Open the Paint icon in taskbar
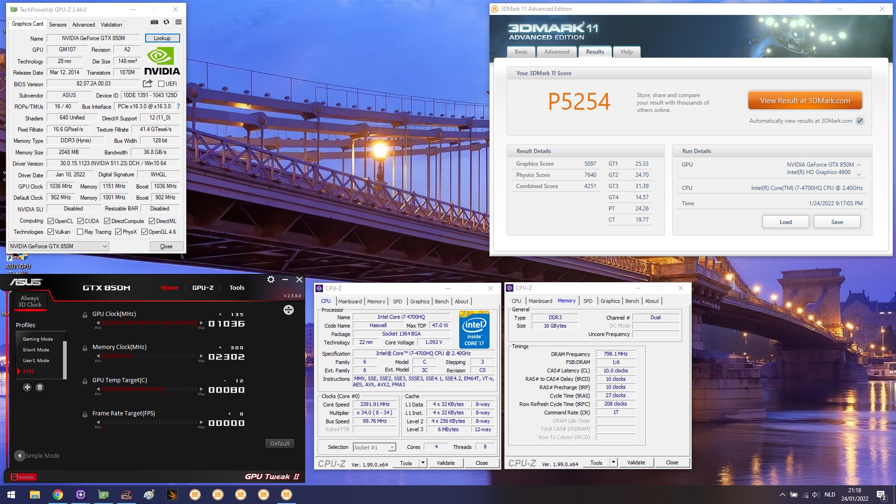This screenshot has height=504, width=896. coord(149,495)
